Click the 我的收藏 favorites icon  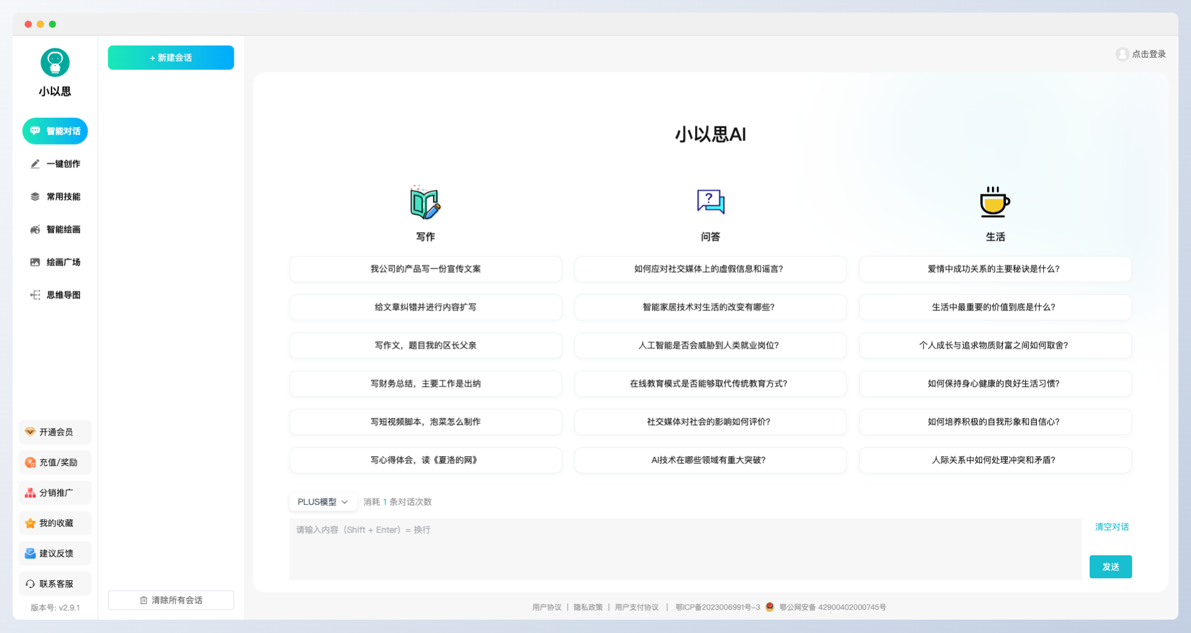click(x=55, y=522)
